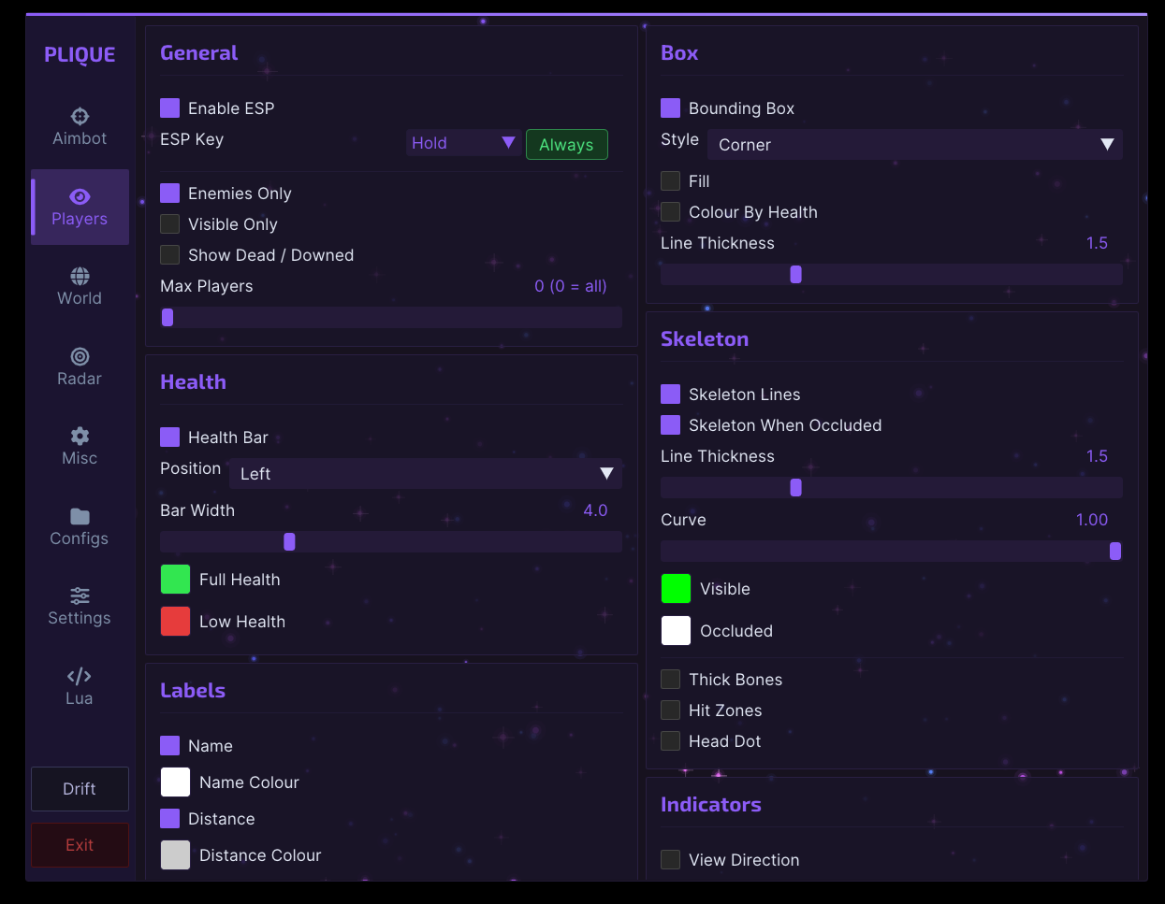Click the PLIQUE logo text
Screen dimensions: 1165x904
click(x=80, y=55)
